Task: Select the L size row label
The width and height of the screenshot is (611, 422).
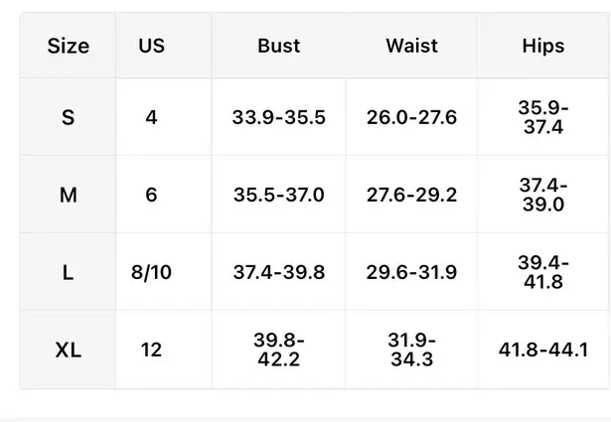Action: click(x=68, y=272)
